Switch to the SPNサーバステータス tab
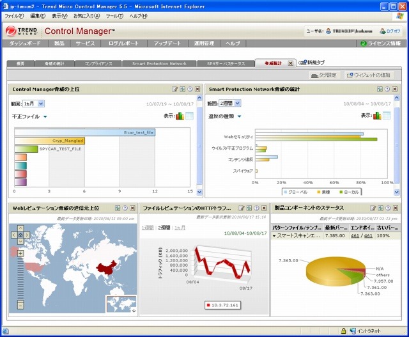 pyautogui.click(x=226, y=63)
